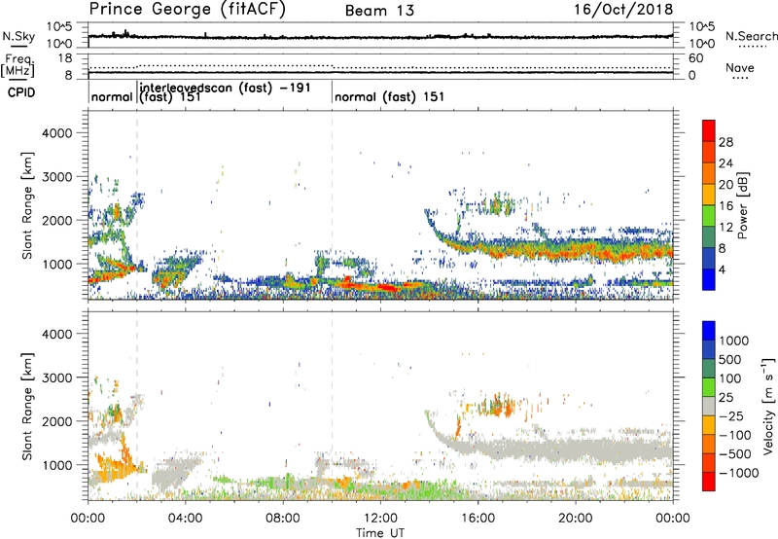Select the "4" label on the power colorbar
This screenshot has height=539, width=778.
pos(722,270)
